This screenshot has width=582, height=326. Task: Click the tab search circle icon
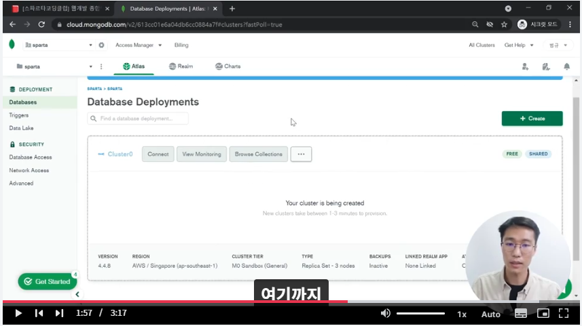point(508,9)
